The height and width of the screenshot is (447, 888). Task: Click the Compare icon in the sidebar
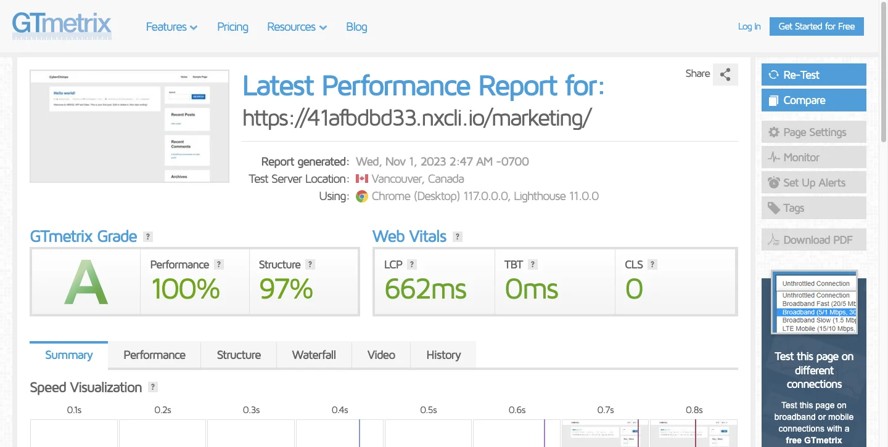[774, 100]
